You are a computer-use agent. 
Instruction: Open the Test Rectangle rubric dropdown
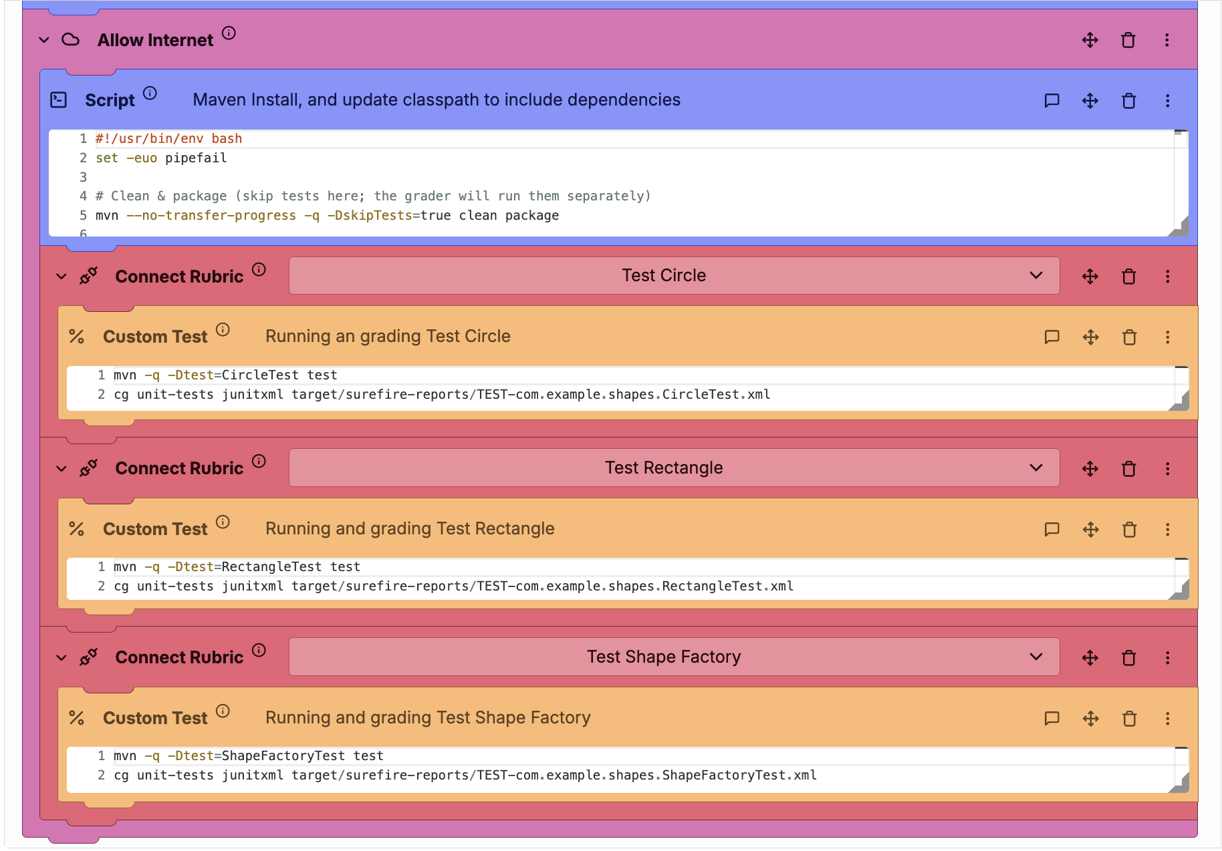point(674,468)
